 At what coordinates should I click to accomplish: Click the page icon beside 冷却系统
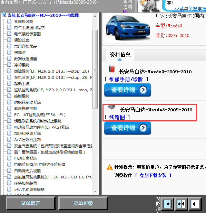(x=9, y=65)
